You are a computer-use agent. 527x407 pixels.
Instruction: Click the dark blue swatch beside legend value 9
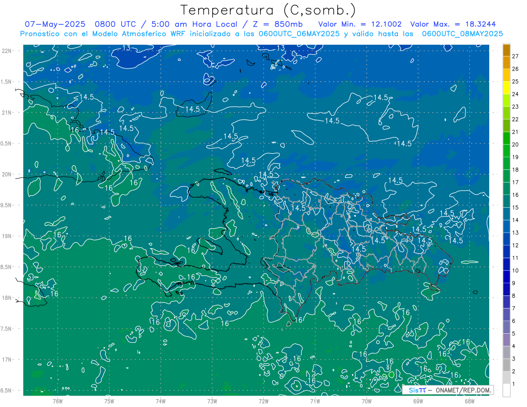tap(506, 277)
